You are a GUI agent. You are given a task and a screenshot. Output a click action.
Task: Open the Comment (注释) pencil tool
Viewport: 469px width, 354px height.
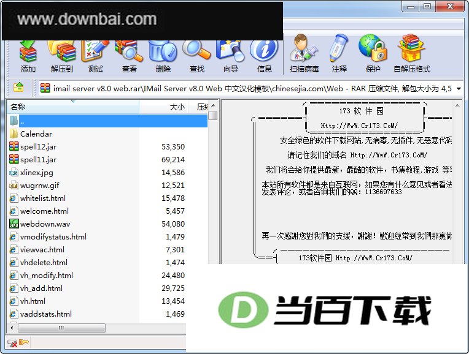click(x=339, y=48)
